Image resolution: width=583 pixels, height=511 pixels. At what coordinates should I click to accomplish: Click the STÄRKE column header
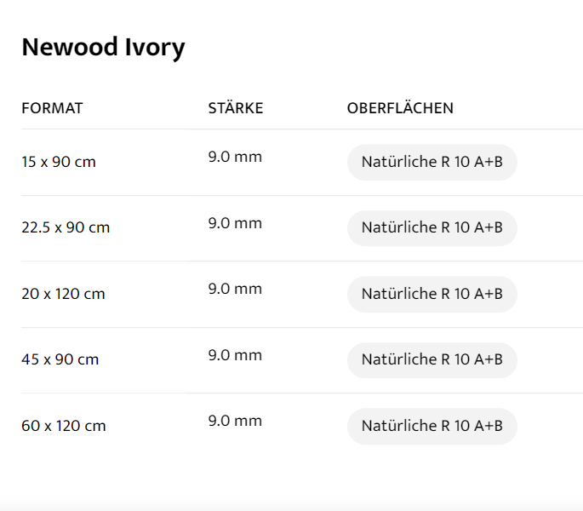236,108
